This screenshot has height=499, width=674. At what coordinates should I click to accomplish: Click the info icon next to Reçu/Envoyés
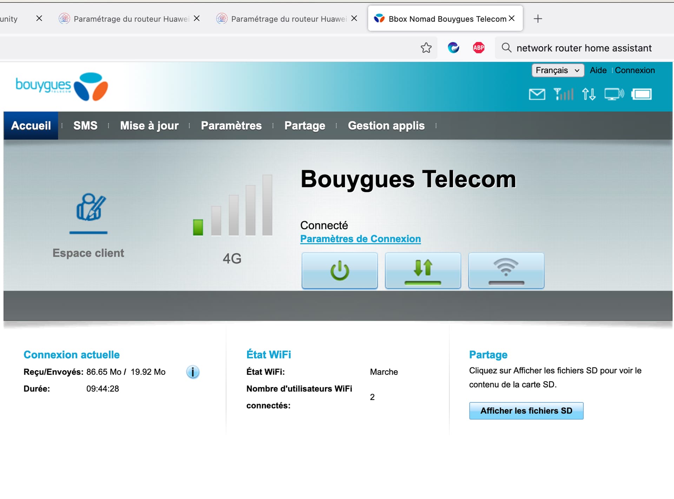pyautogui.click(x=193, y=372)
